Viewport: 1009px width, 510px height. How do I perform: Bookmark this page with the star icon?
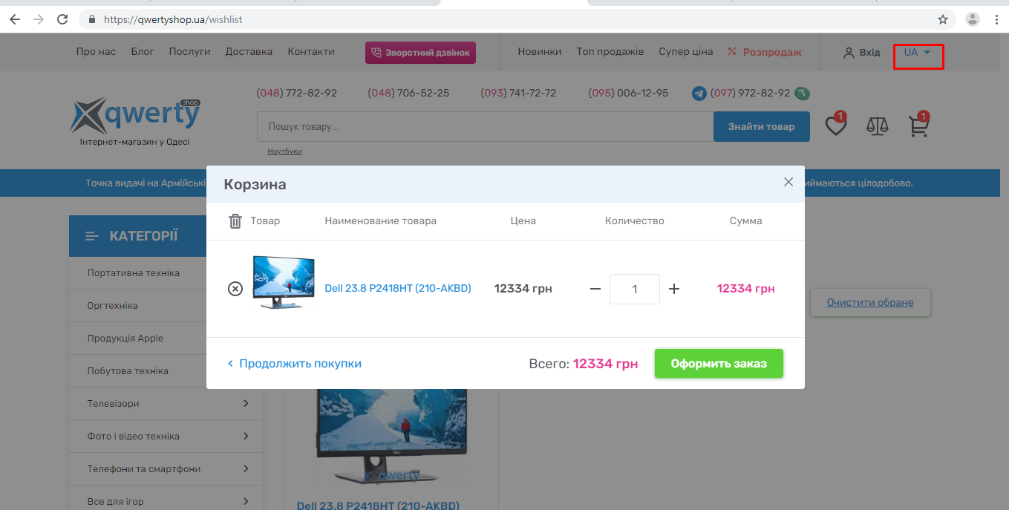click(x=943, y=19)
